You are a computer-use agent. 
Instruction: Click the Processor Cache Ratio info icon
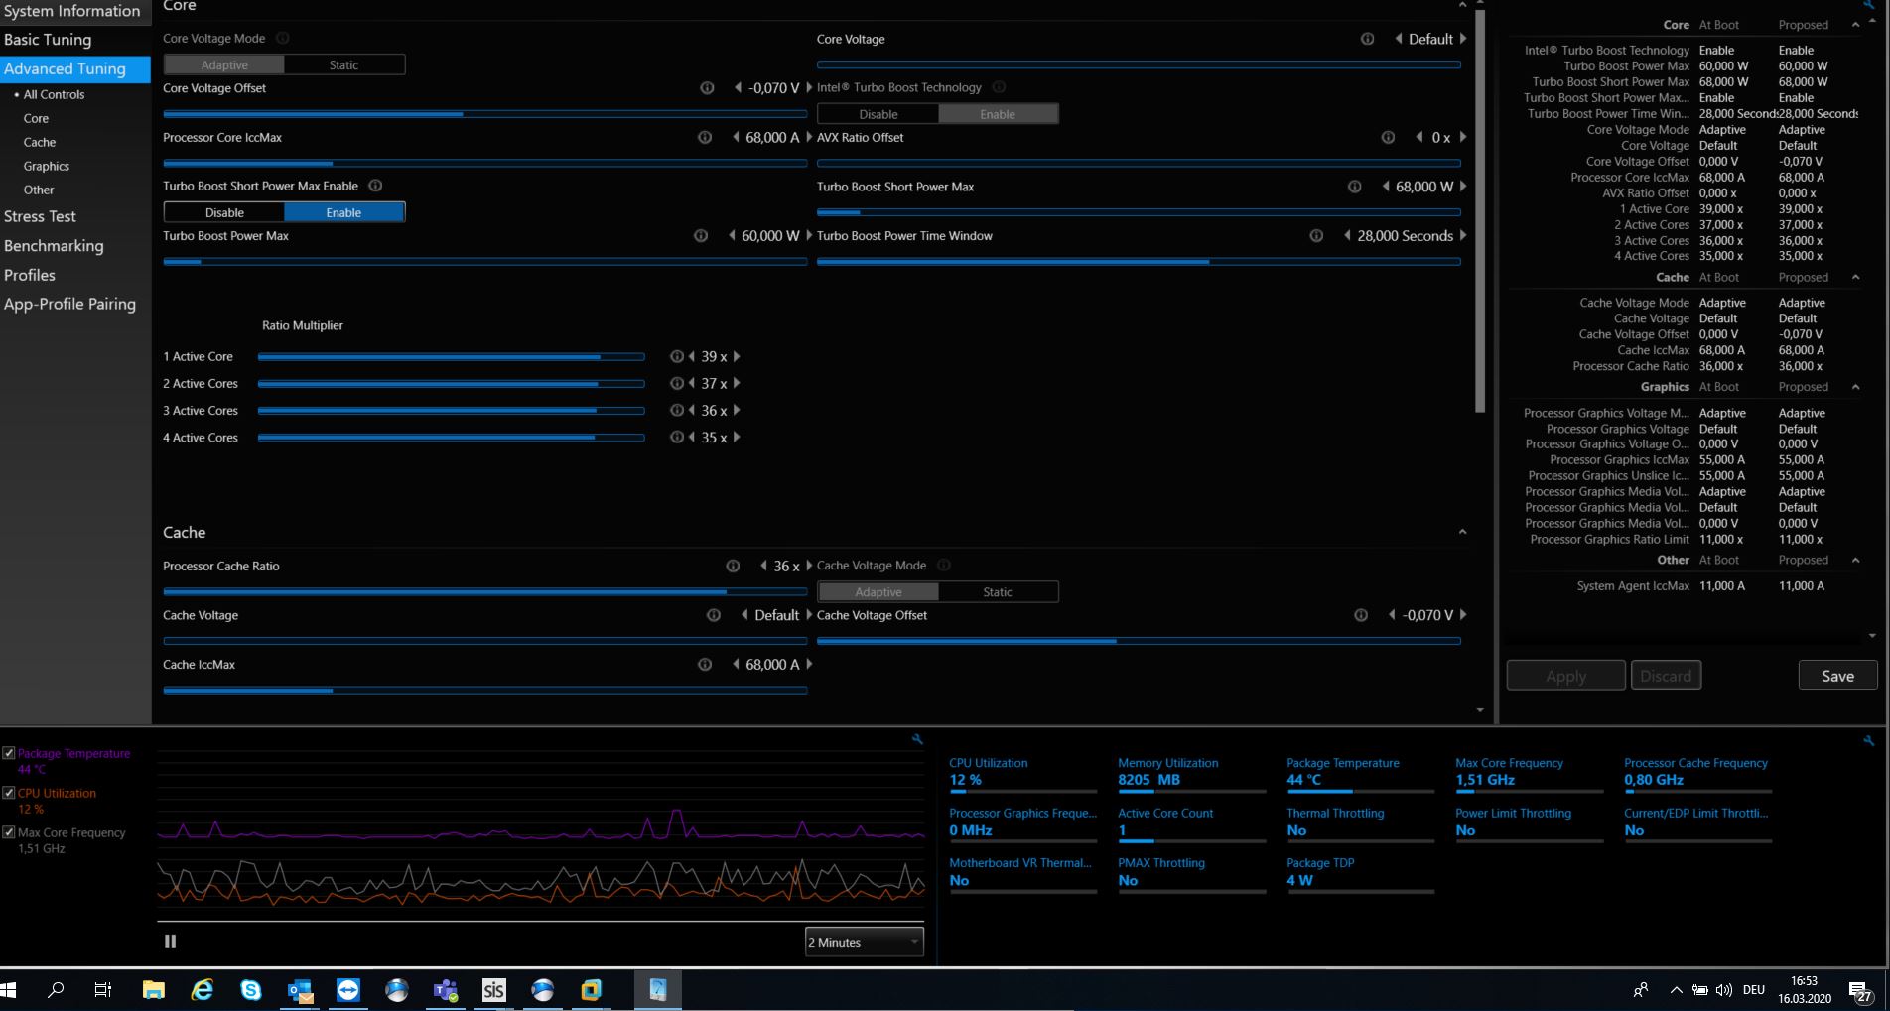(x=733, y=566)
